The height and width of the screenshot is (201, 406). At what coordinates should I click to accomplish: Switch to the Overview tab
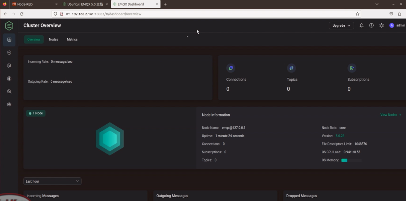click(x=34, y=39)
